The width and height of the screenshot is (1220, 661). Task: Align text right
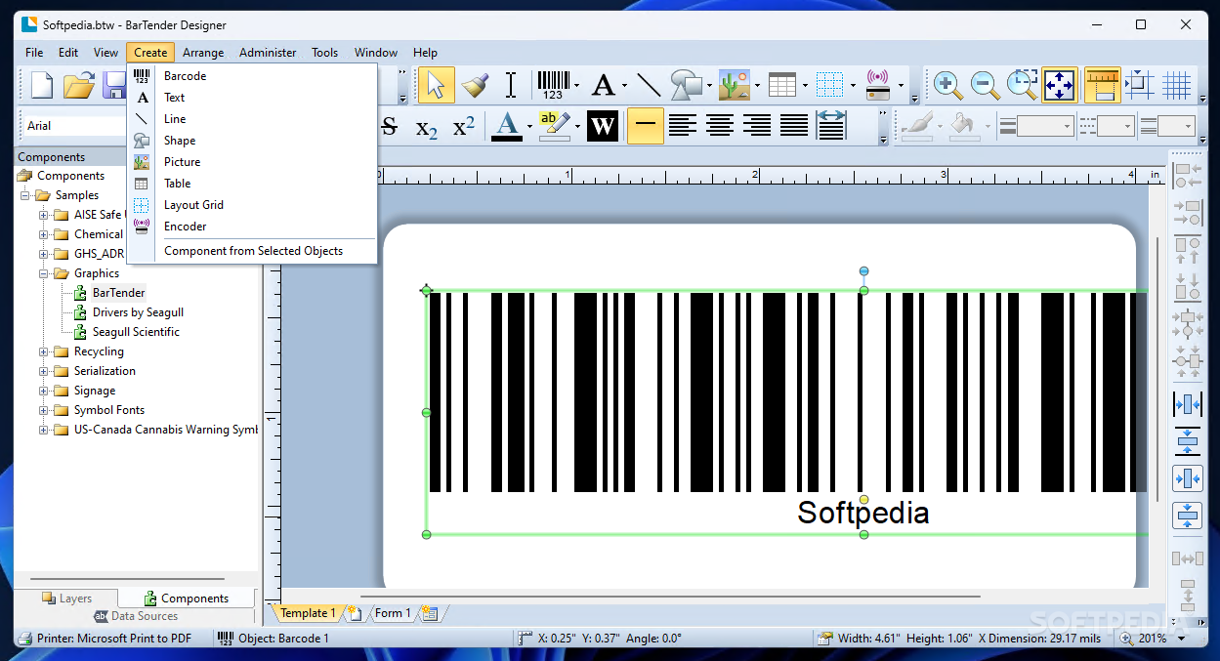[757, 126]
